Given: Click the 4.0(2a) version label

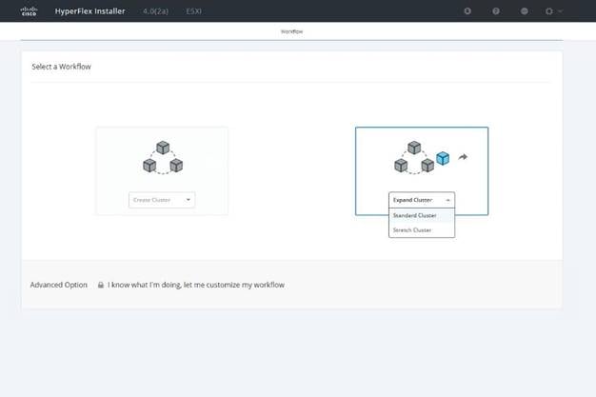Looking at the screenshot, I should (155, 11).
